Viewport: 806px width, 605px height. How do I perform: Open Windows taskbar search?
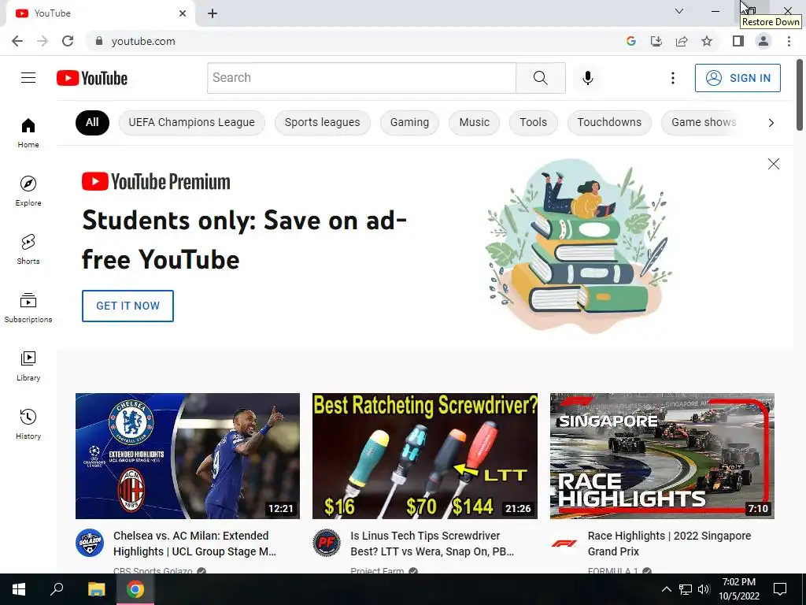(57, 589)
